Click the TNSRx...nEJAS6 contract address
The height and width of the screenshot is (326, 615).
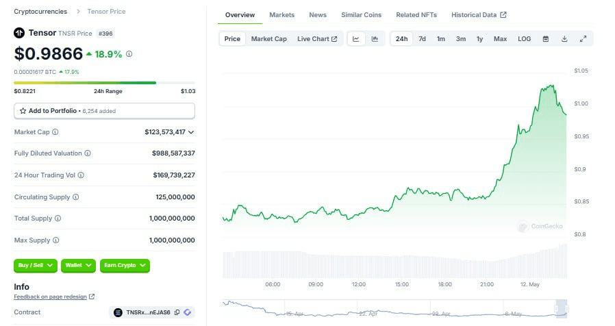(x=148, y=312)
